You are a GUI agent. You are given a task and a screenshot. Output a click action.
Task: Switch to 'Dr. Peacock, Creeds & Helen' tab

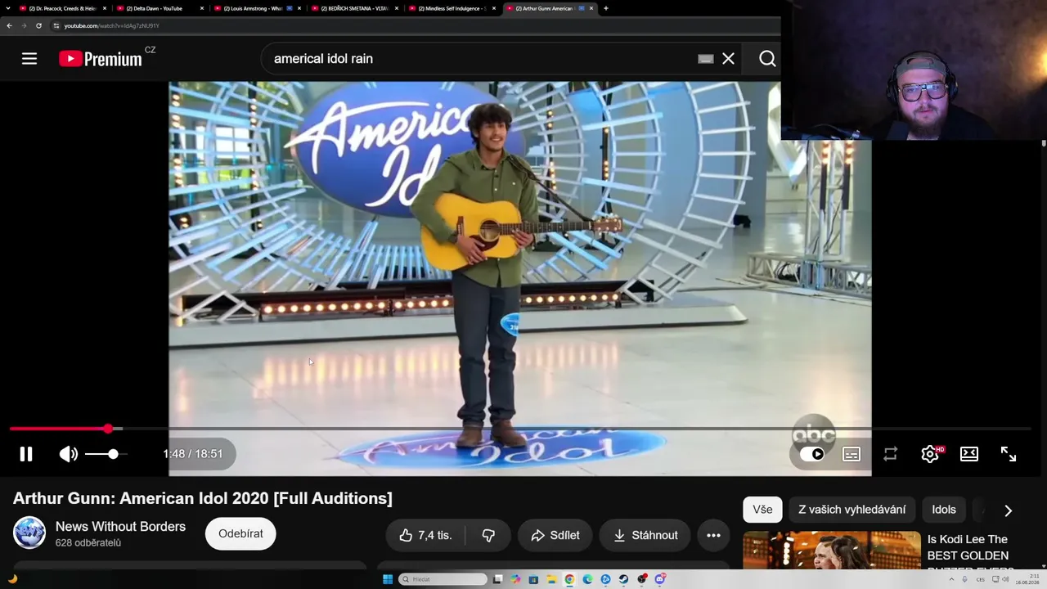click(63, 8)
